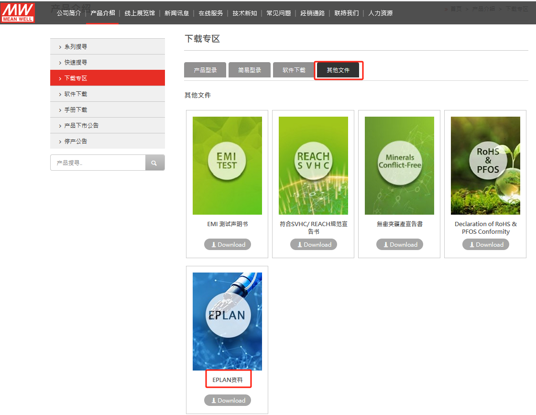Expand 产品下市公告 in the sidebar
Image resolution: width=536 pixels, height=415 pixels.
[107, 126]
